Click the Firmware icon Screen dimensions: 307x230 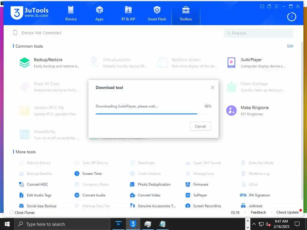[188, 184]
